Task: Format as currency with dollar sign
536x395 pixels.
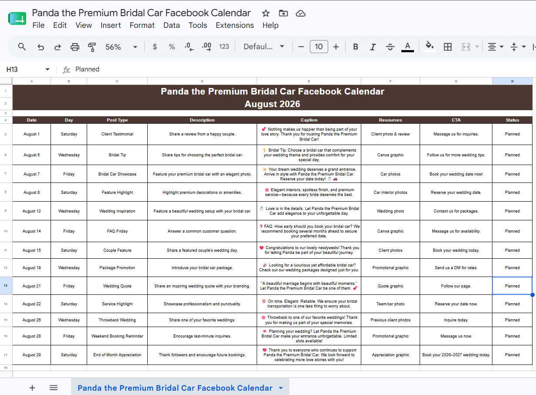Action: click(x=155, y=47)
